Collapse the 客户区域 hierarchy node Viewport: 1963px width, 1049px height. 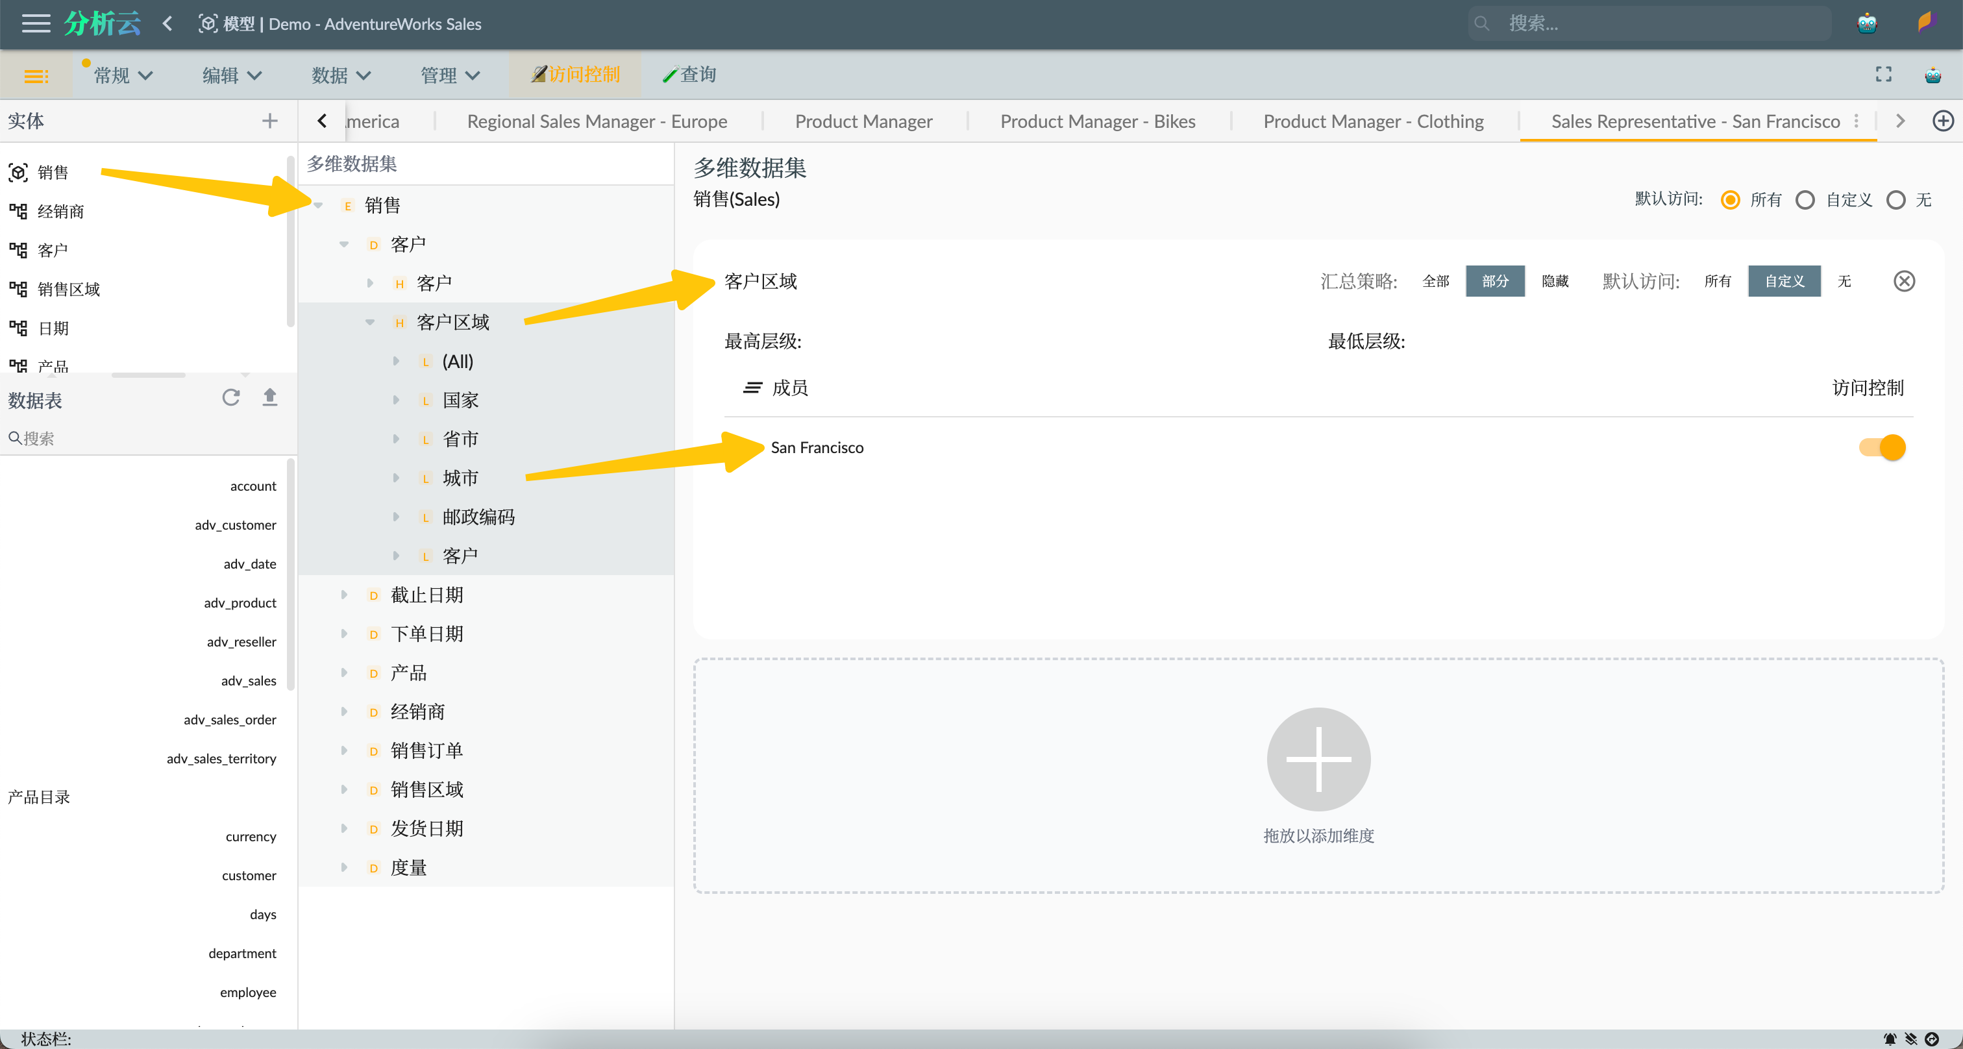pos(369,321)
